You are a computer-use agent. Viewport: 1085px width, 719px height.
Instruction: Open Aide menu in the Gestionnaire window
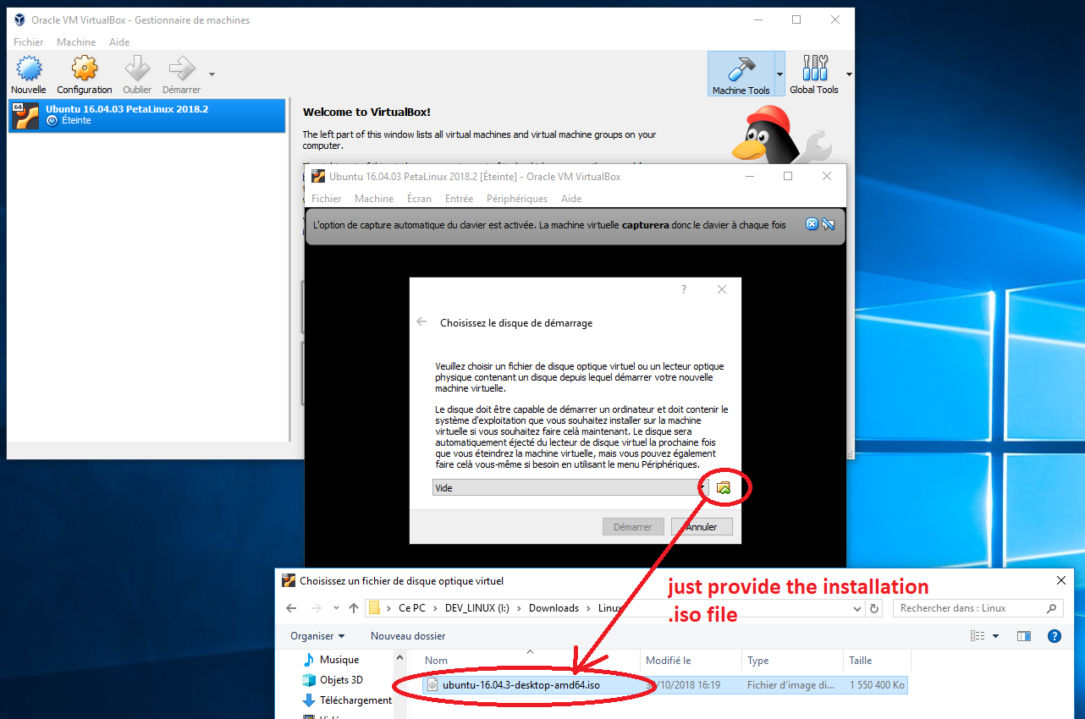tap(119, 42)
